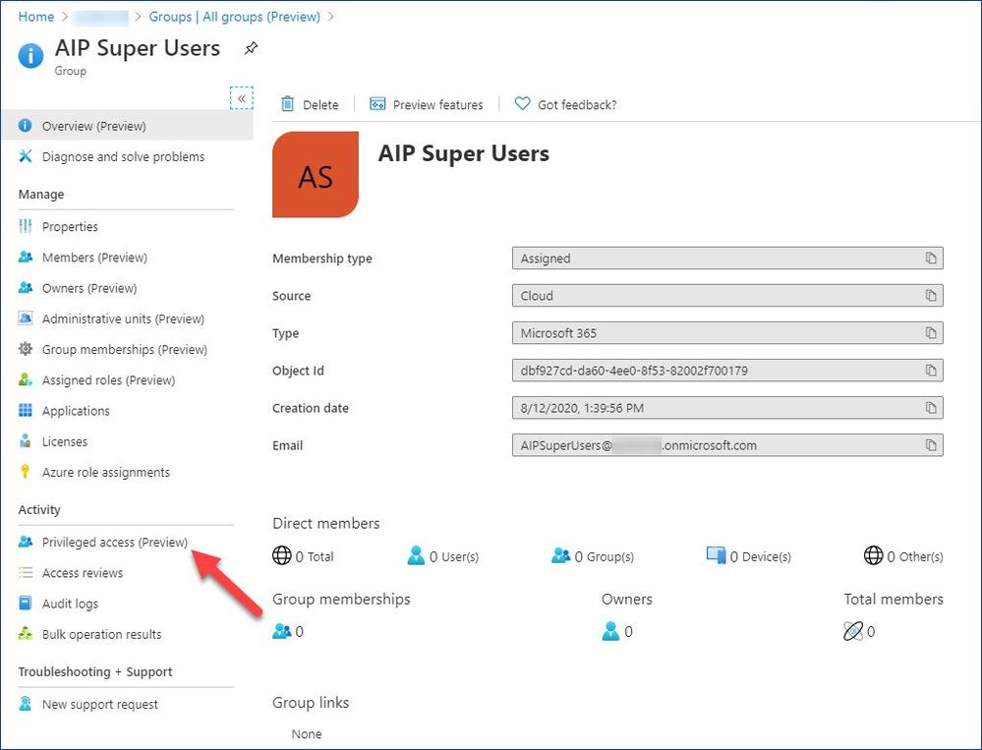The width and height of the screenshot is (982, 750).
Task: Open Owners (Preview) in the sidebar
Action: (89, 288)
